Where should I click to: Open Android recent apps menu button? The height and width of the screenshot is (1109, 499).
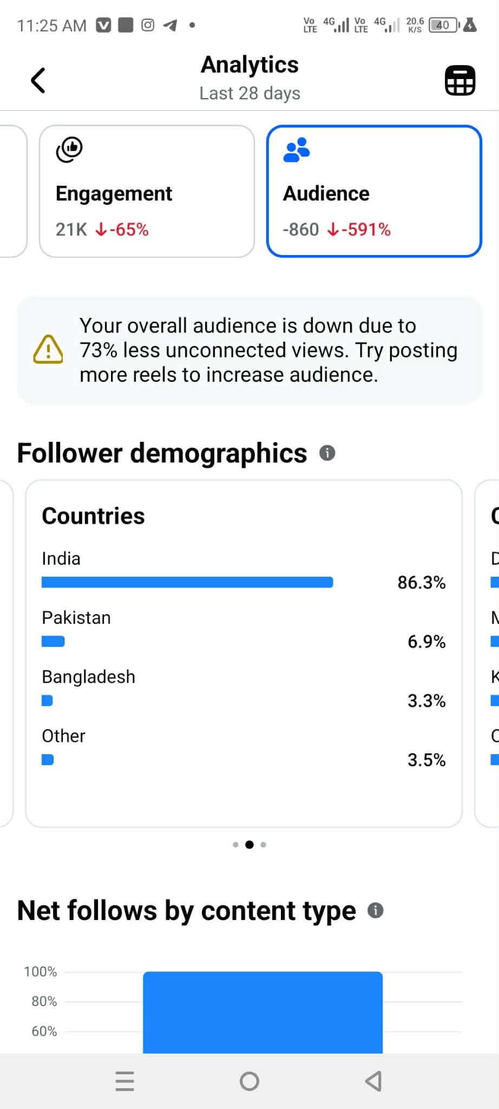click(x=124, y=1081)
